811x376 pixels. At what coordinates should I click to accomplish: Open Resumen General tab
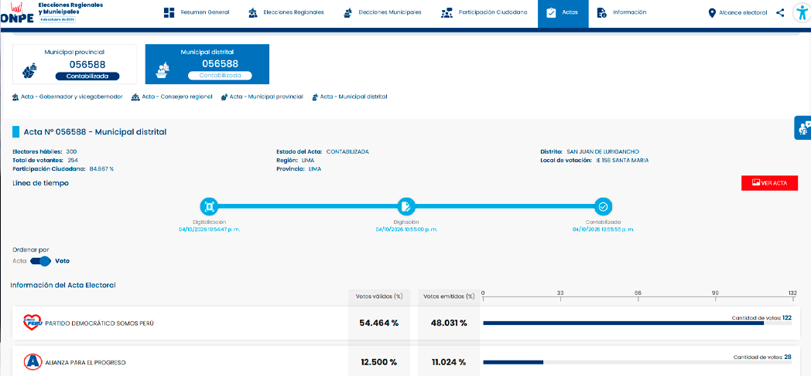tap(197, 12)
